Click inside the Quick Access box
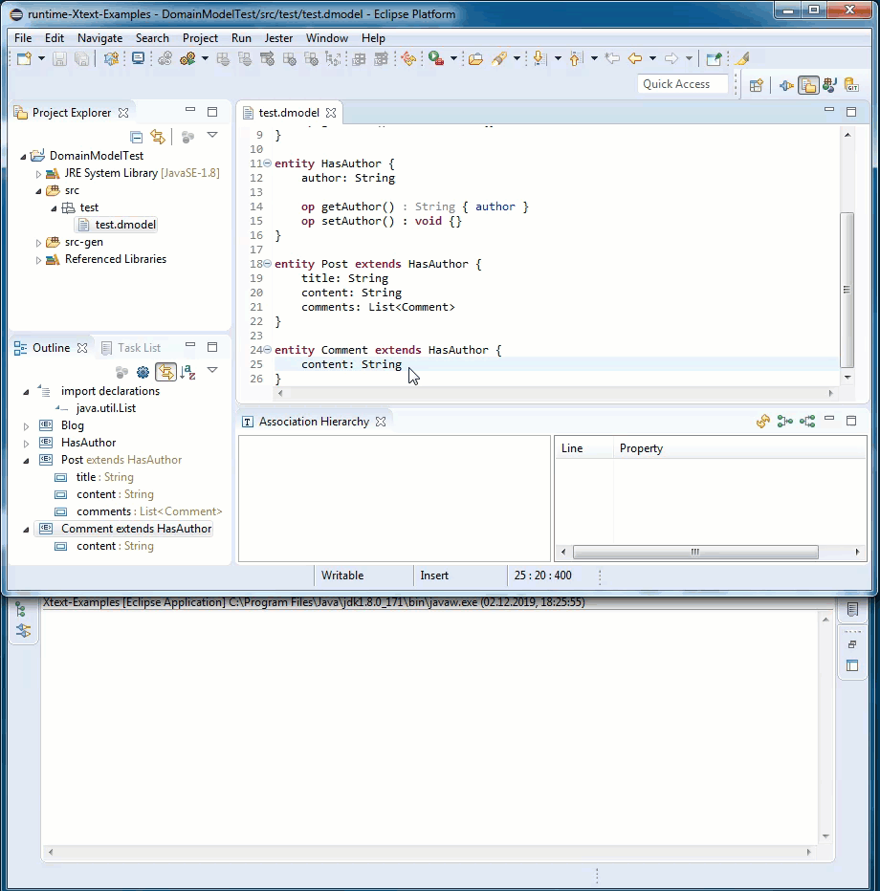 point(681,84)
